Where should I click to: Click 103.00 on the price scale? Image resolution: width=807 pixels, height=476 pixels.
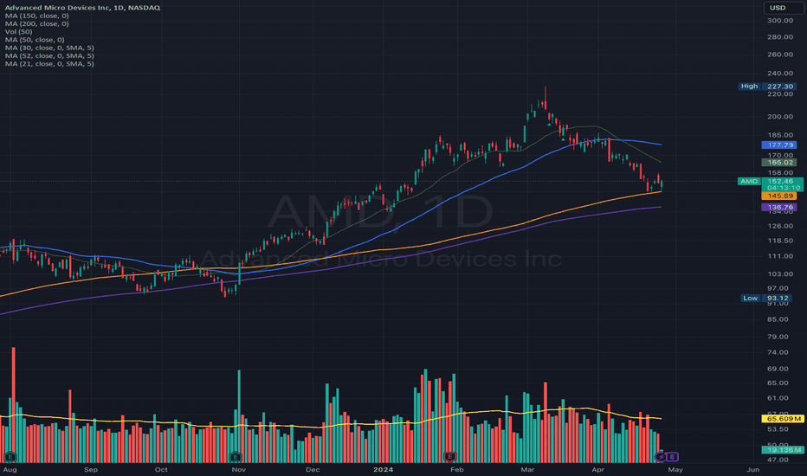click(x=780, y=274)
